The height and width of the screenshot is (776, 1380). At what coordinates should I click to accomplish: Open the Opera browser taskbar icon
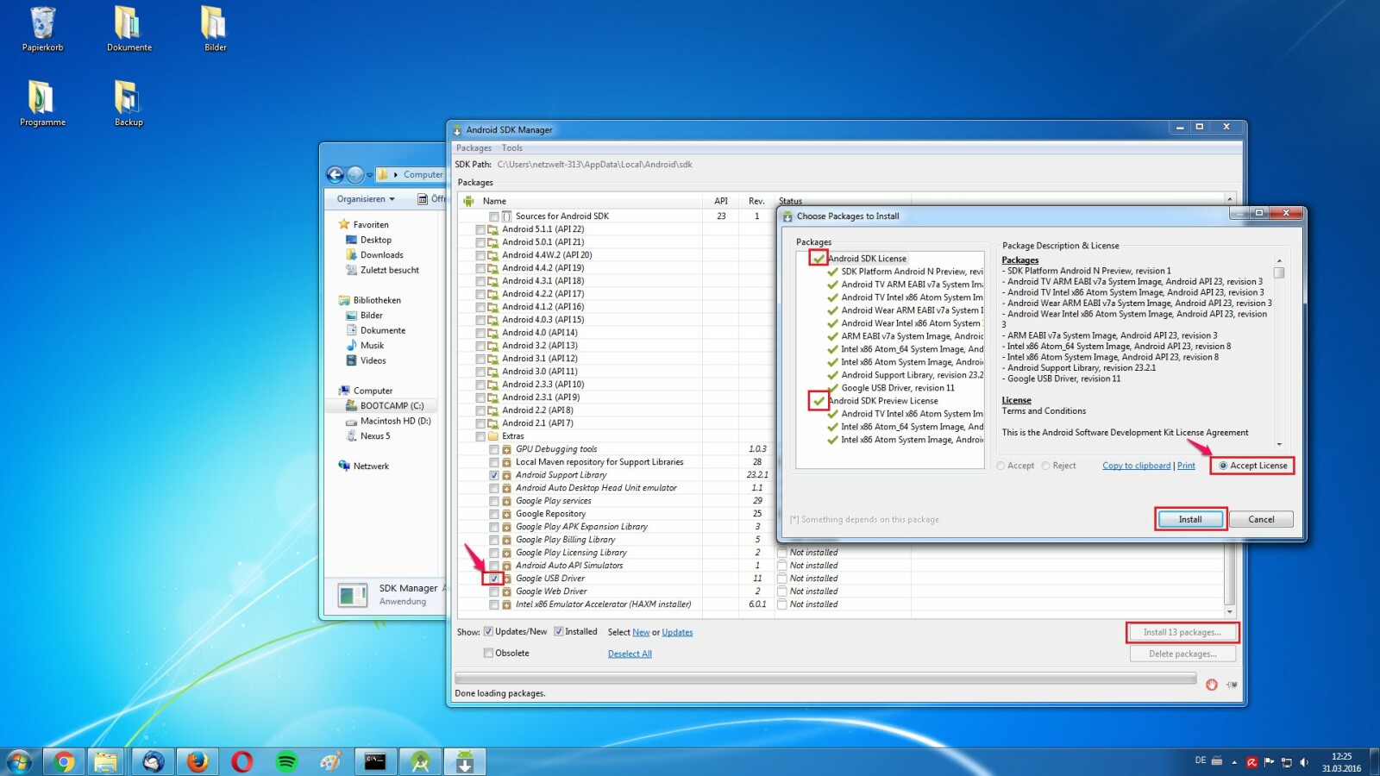point(242,761)
